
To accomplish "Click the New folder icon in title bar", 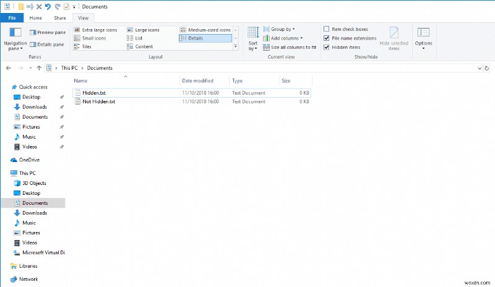I will 21,6.
